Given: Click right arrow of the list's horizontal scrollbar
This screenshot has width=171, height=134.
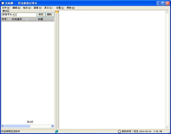Looking at the screenshot, I should (52, 126).
